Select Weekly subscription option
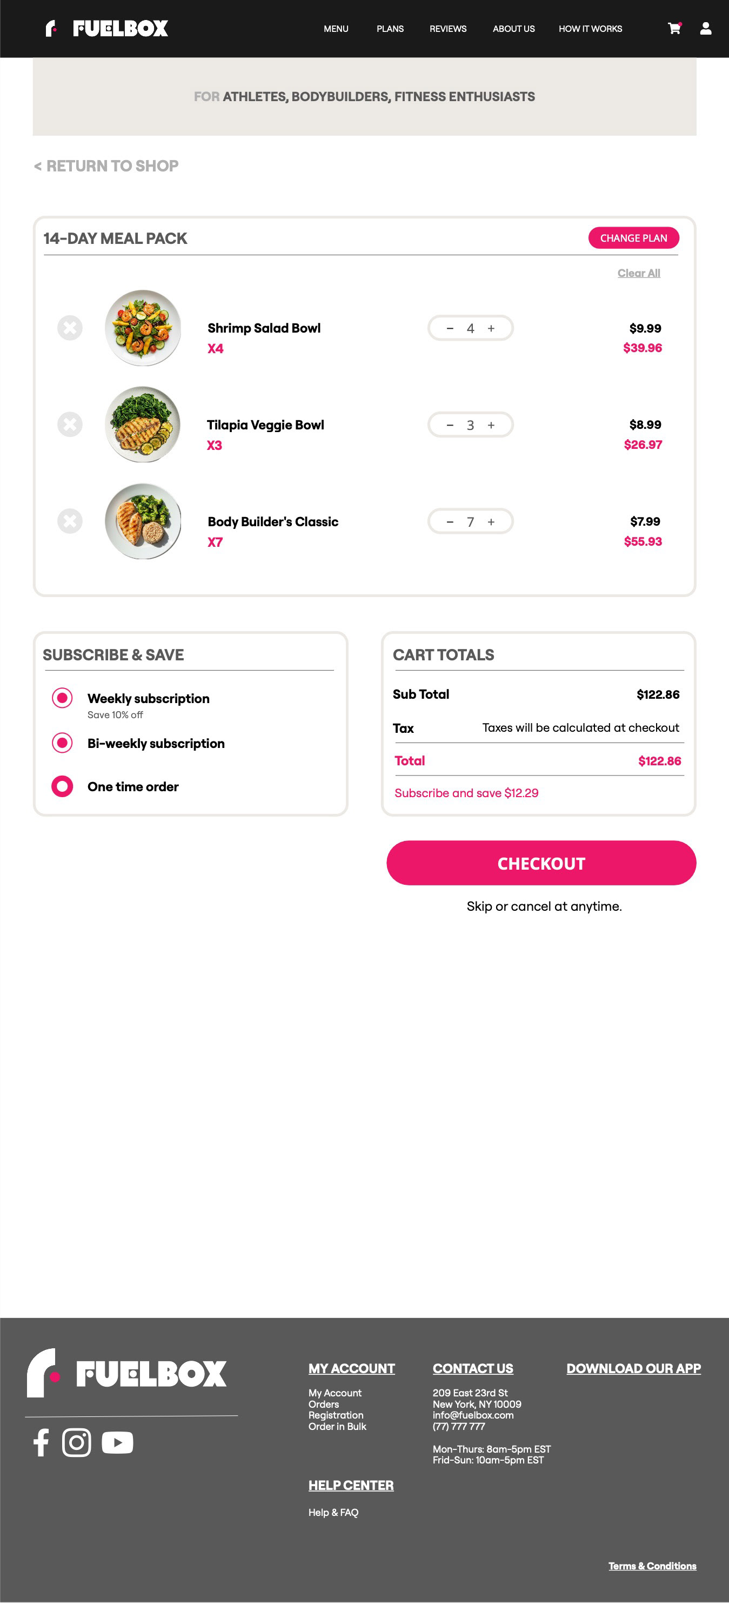 click(x=62, y=698)
